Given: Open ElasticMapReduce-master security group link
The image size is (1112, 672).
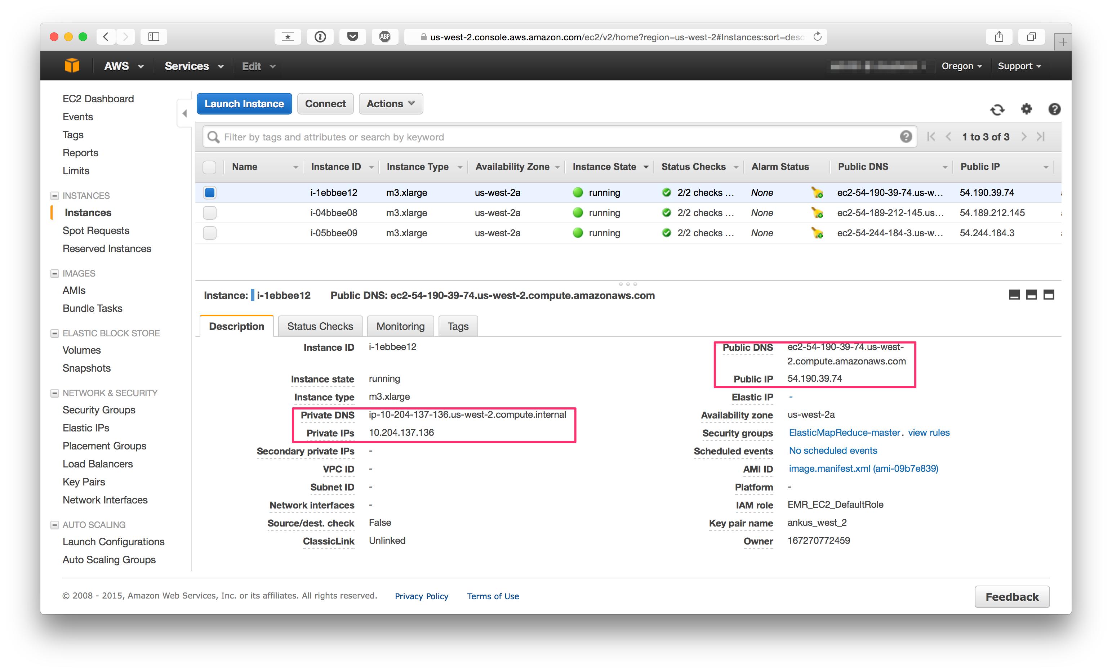Looking at the screenshot, I should pos(844,433).
